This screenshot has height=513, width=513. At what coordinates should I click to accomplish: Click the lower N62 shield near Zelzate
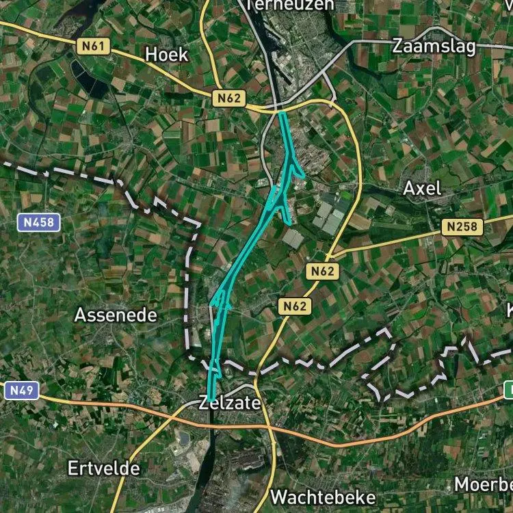pos(294,306)
